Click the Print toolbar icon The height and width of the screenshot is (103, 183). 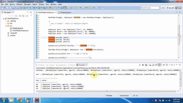click(13, 8)
